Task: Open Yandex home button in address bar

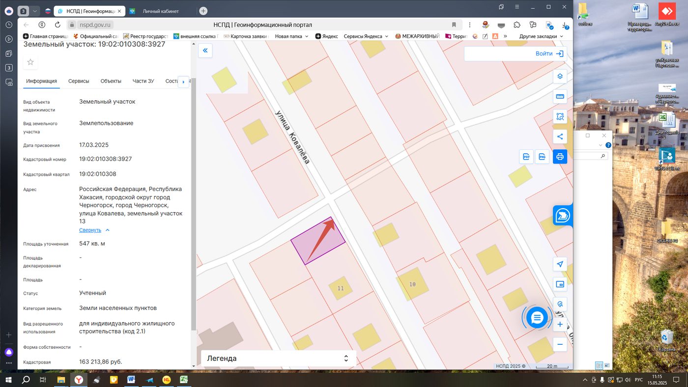Action: [x=42, y=25]
